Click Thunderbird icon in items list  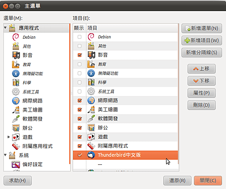click(x=91, y=155)
